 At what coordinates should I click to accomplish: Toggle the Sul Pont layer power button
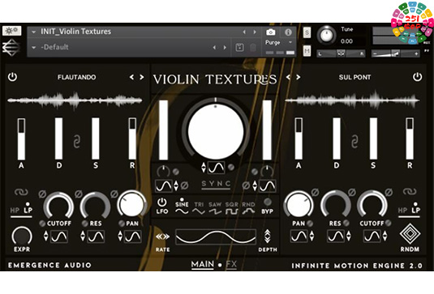click(418, 77)
